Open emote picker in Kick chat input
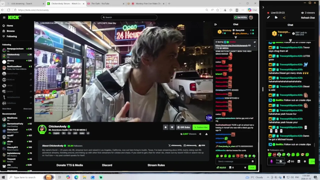This screenshot has width=320, height=180. 252,161
